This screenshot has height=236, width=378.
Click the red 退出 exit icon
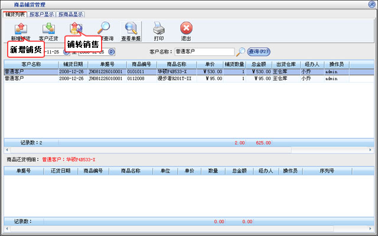[186, 28]
